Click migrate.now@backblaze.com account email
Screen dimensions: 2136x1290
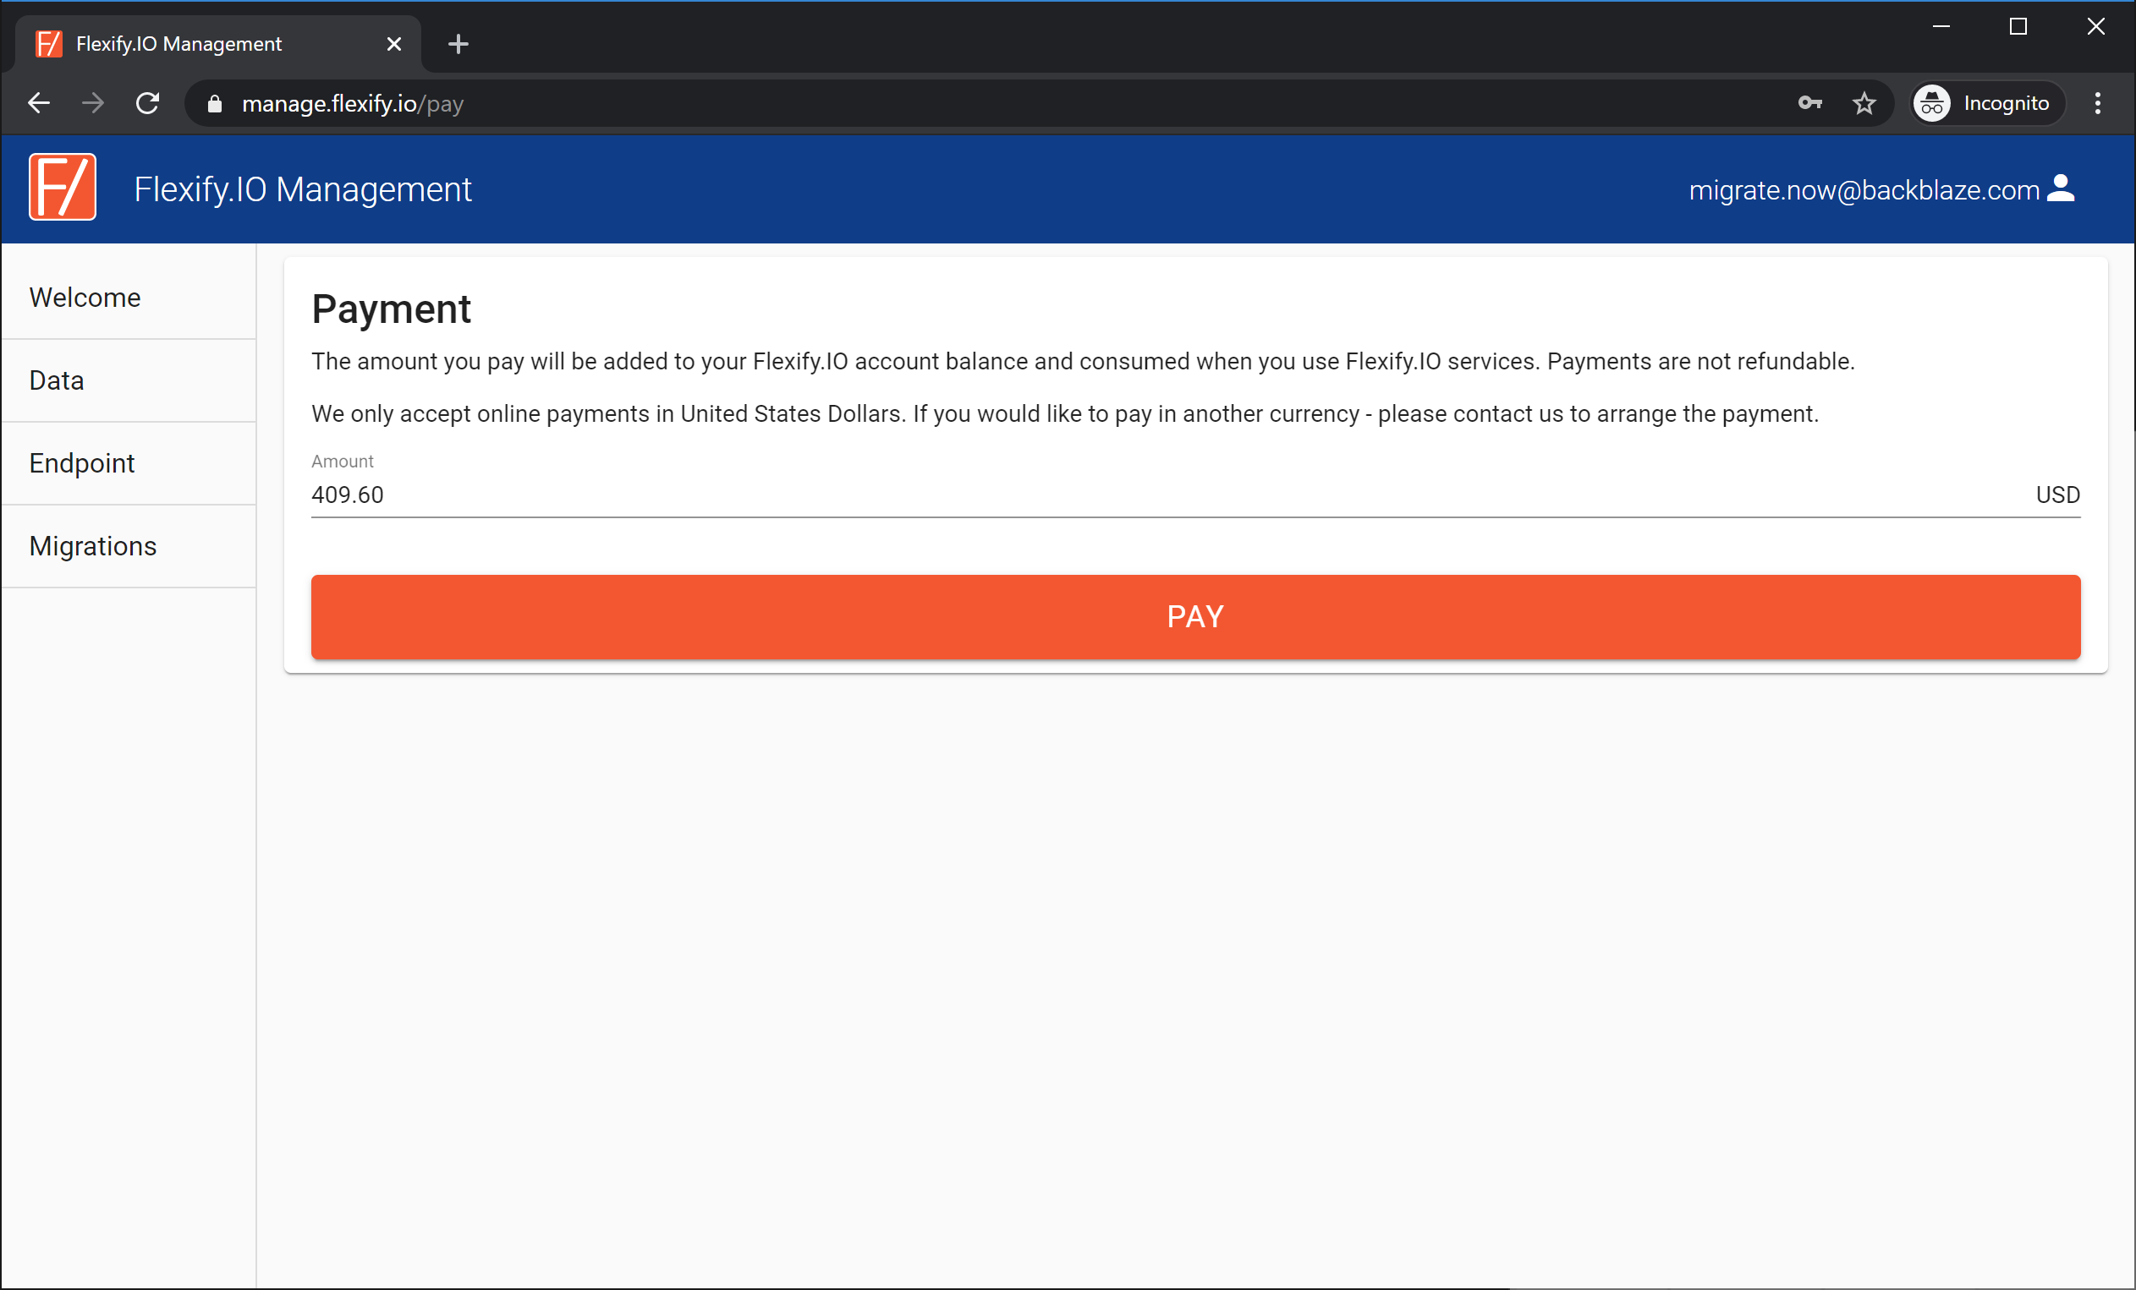point(1864,189)
